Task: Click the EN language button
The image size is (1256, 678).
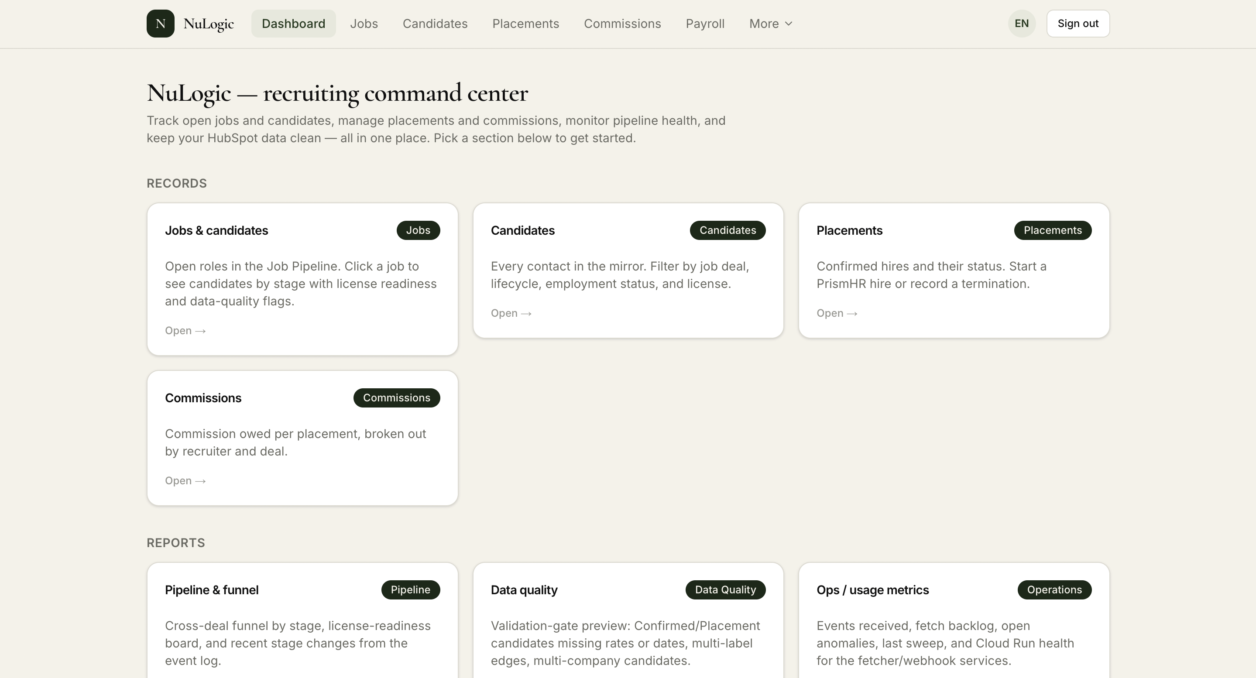Action: [x=1022, y=24]
